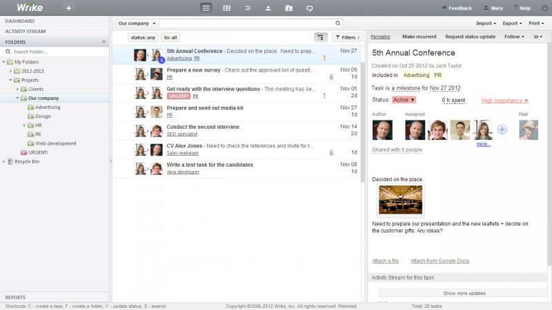Click the plus create button beside the Wrike logo
Viewport: 552px width, 310px height.
coord(68,8)
